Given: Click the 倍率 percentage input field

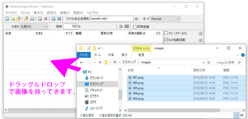Looking at the screenshot, I should [70, 27].
